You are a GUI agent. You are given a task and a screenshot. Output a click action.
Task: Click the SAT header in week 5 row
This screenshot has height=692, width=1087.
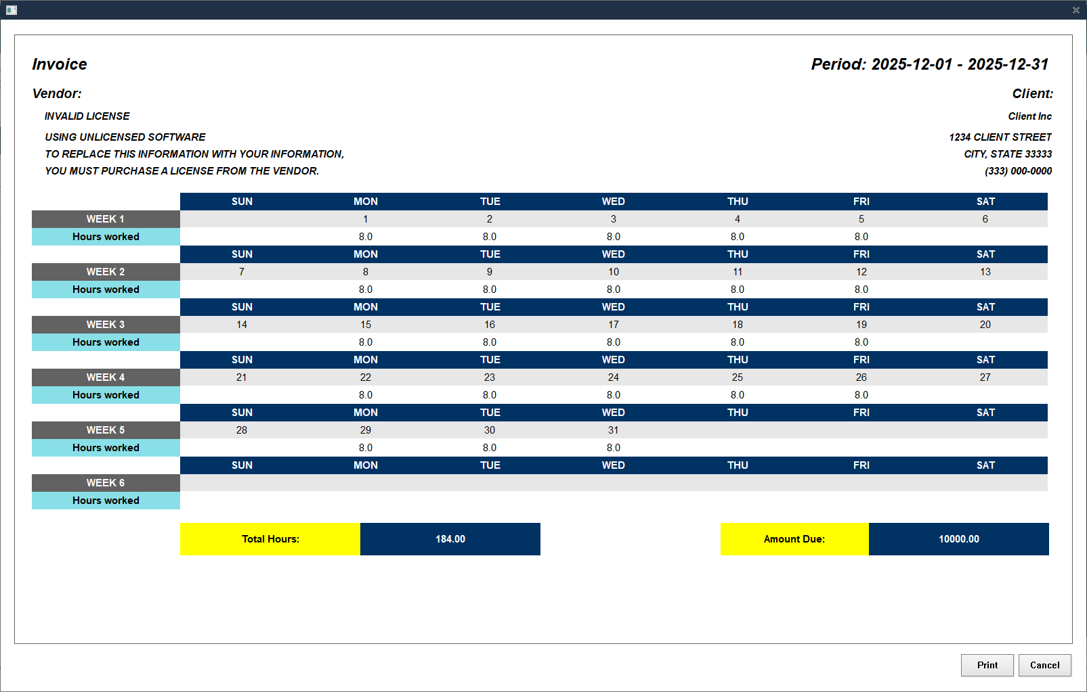(x=985, y=412)
